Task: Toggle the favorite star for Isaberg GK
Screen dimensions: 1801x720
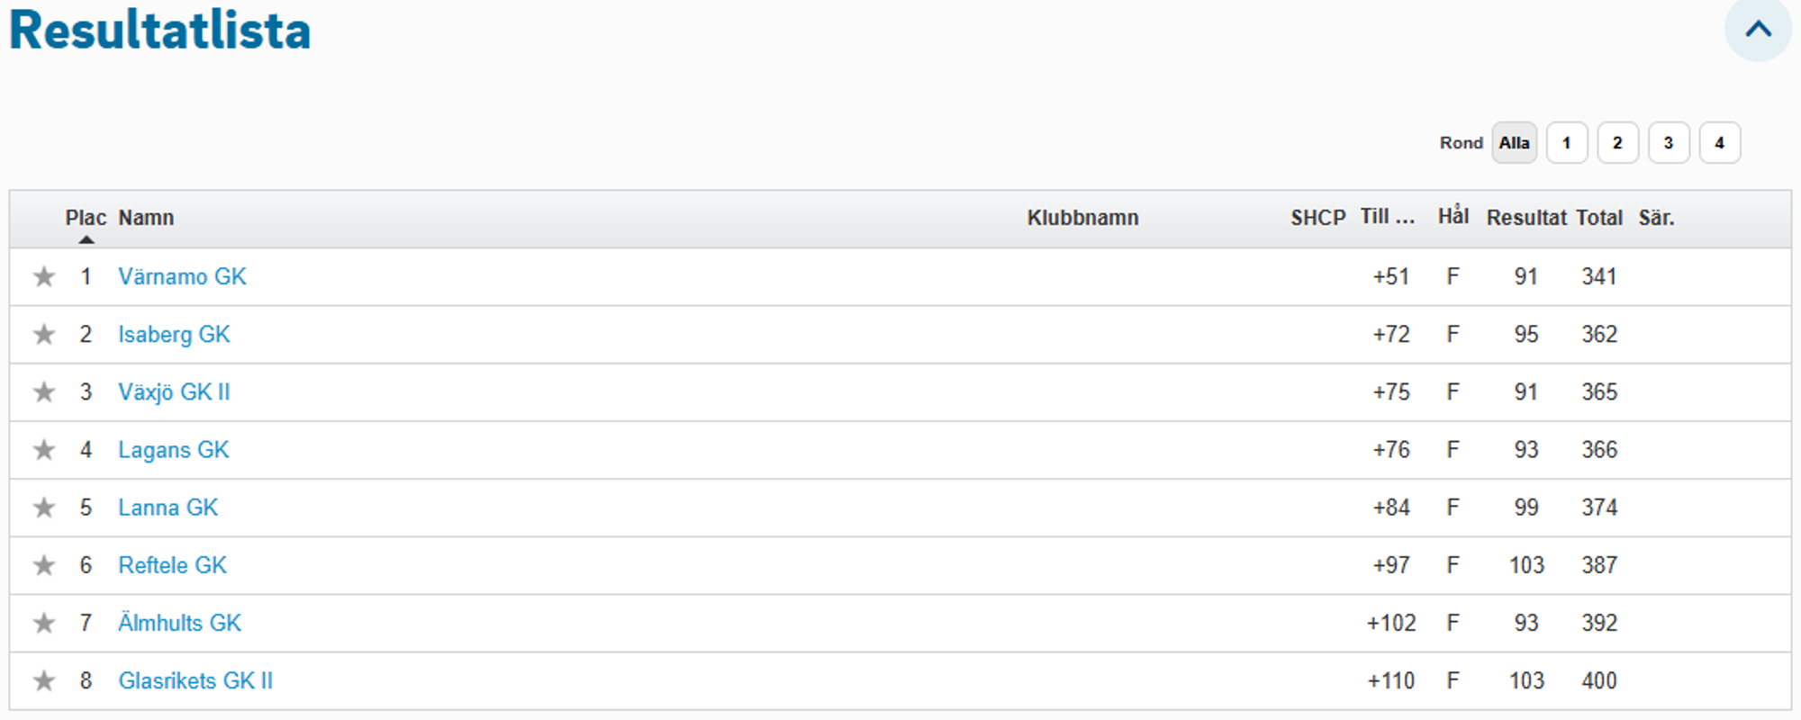Action: point(43,335)
